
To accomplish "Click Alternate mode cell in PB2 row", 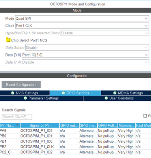I will click(88, 147).
